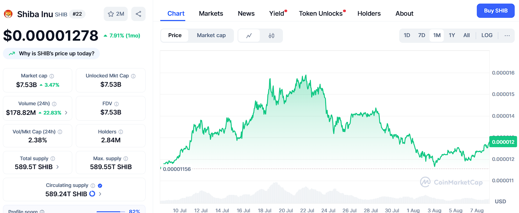Image resolution: width=519 pixels, height=213 pixels.
Task: Click the 7.91% (1mo) change value
Action: pyautogui.click(x=122, y=36)
